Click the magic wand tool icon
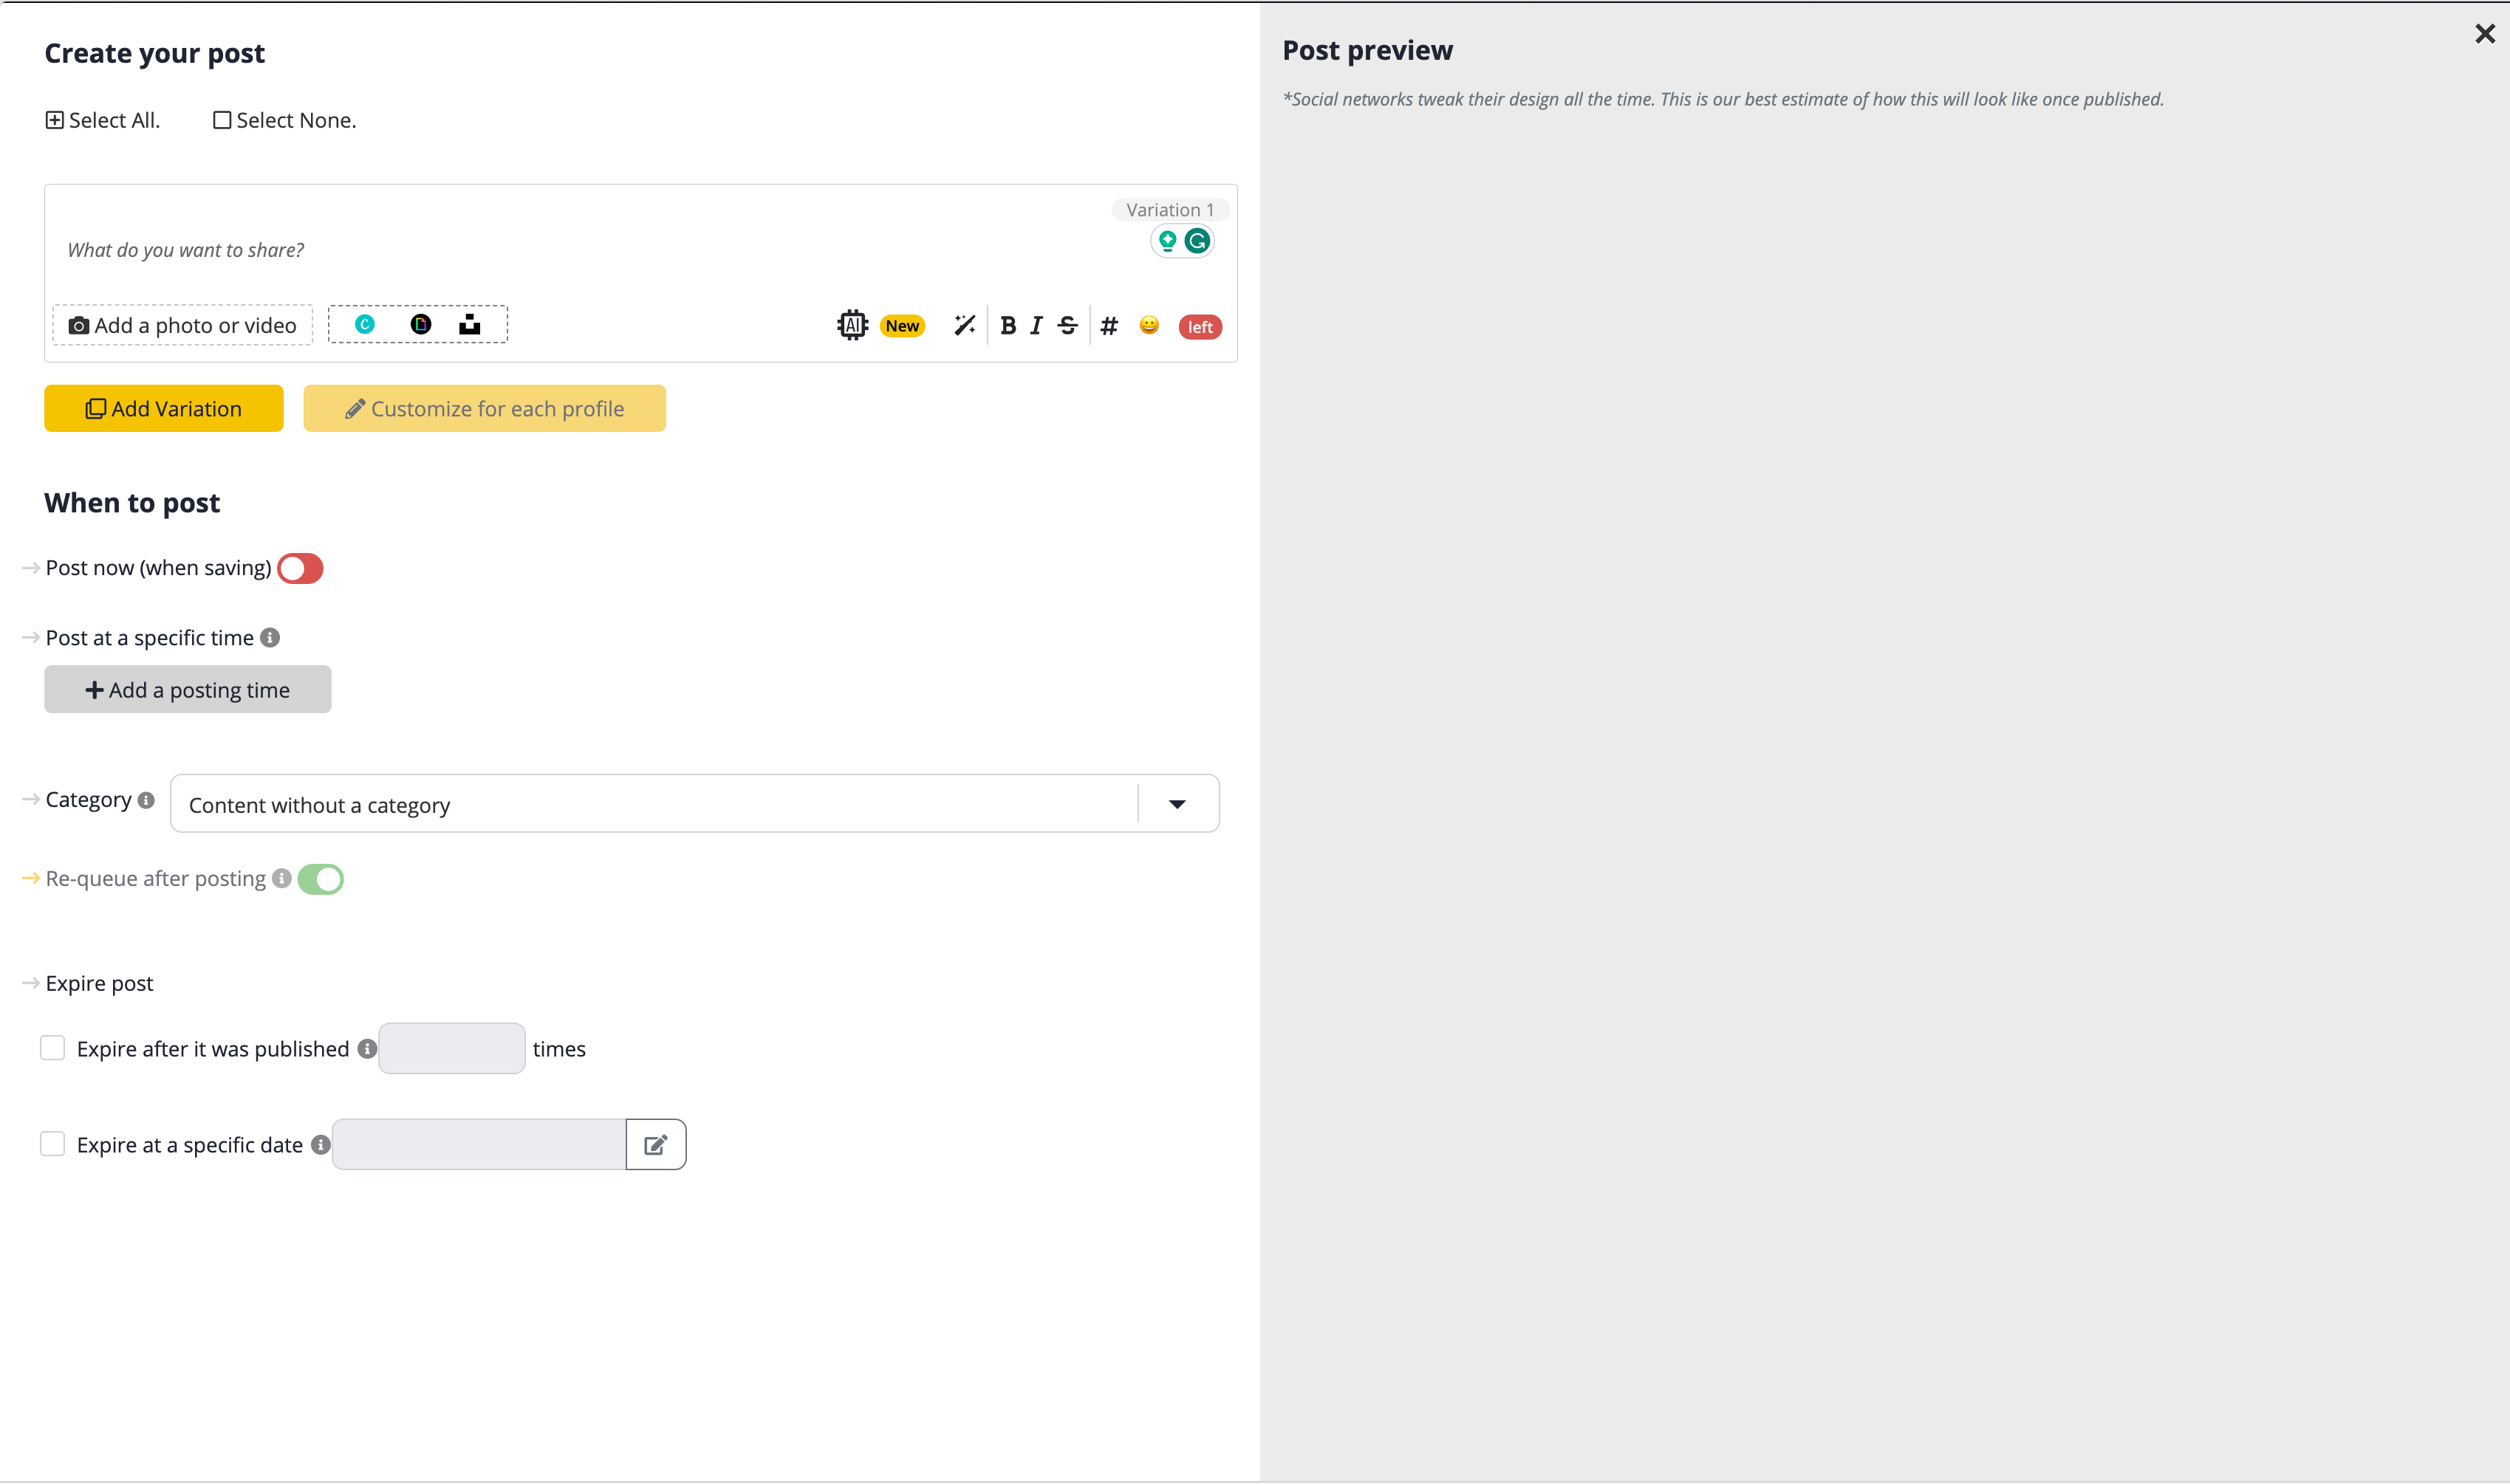 pos(965,325)
